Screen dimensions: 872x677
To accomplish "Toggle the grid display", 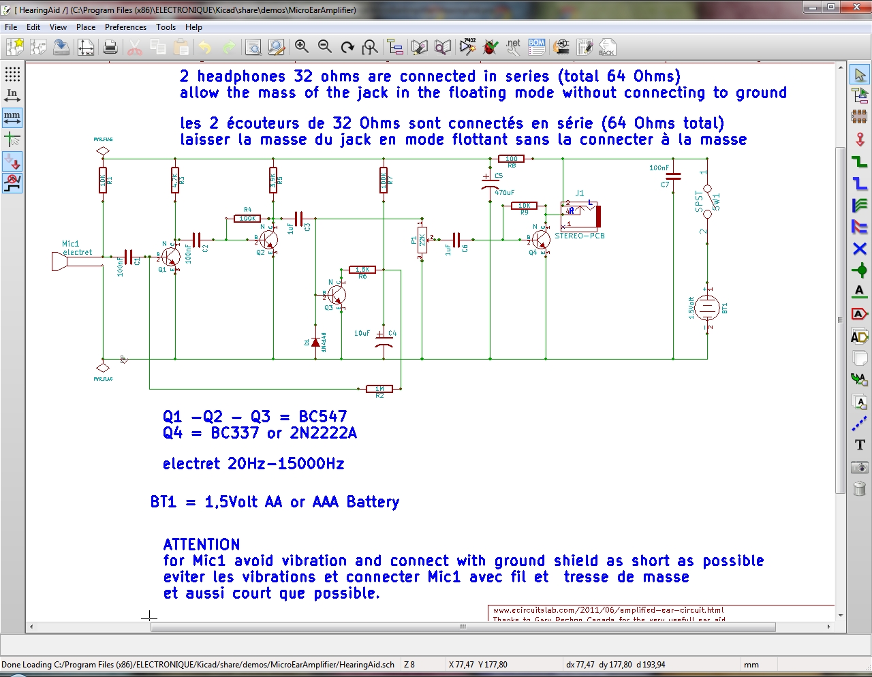I will (12, 74).
